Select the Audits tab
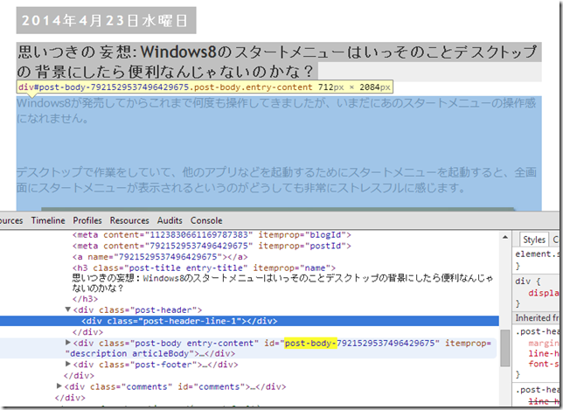Image resolution: width=563 pixels, height=410 pixels. coord(170,220)
